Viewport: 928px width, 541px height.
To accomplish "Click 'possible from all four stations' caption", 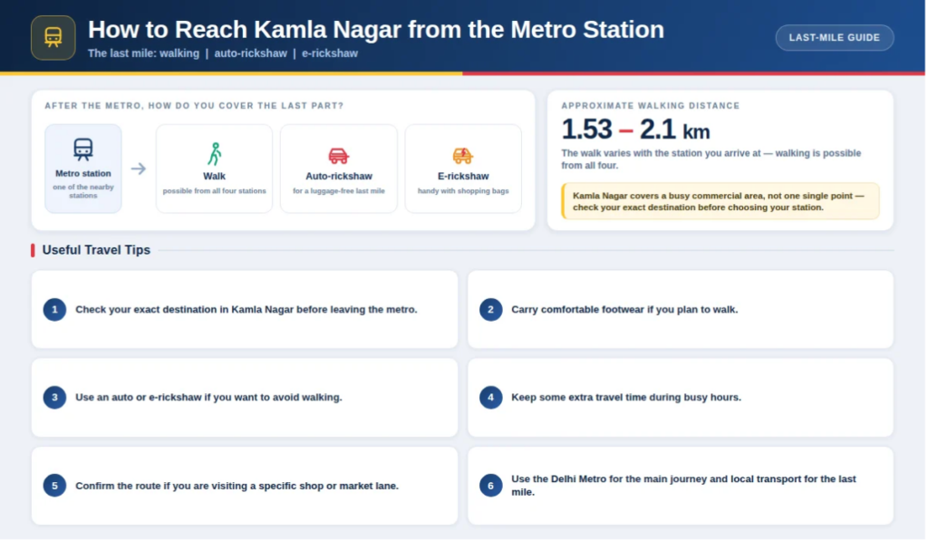I will [x=214, y=191].
